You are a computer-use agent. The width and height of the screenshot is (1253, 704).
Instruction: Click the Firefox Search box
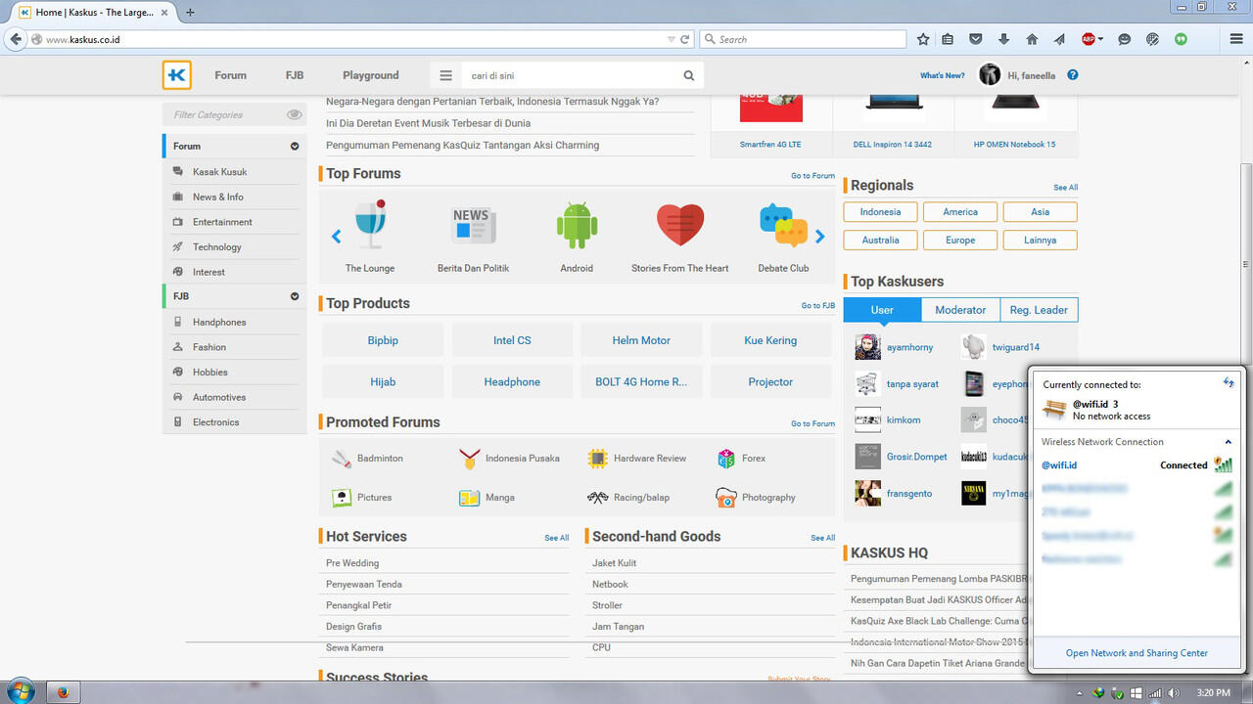[x=803, y=39]
